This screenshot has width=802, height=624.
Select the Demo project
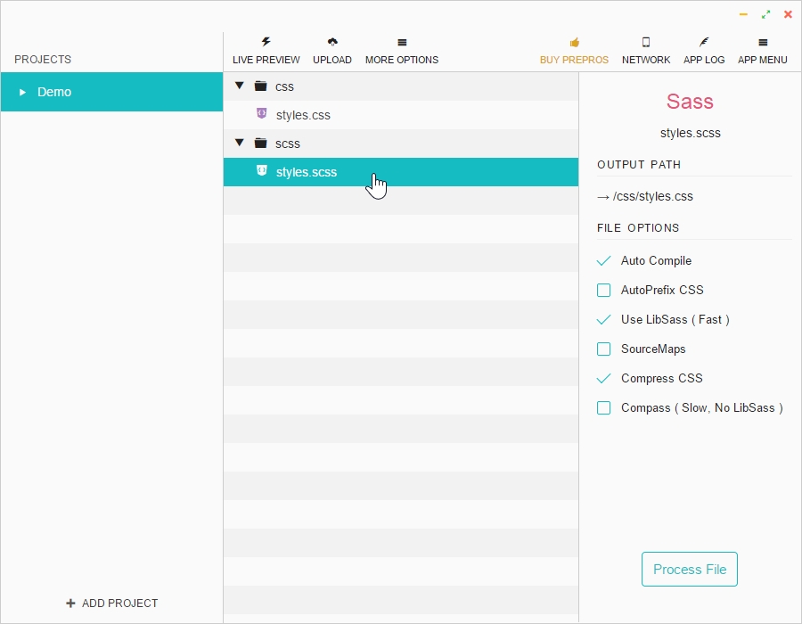pos(54,92)
